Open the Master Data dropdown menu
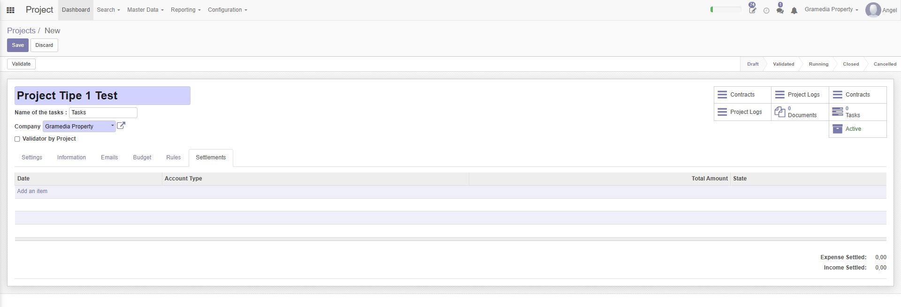The width and height of the screenshot is (901, 307). point(145,10)
